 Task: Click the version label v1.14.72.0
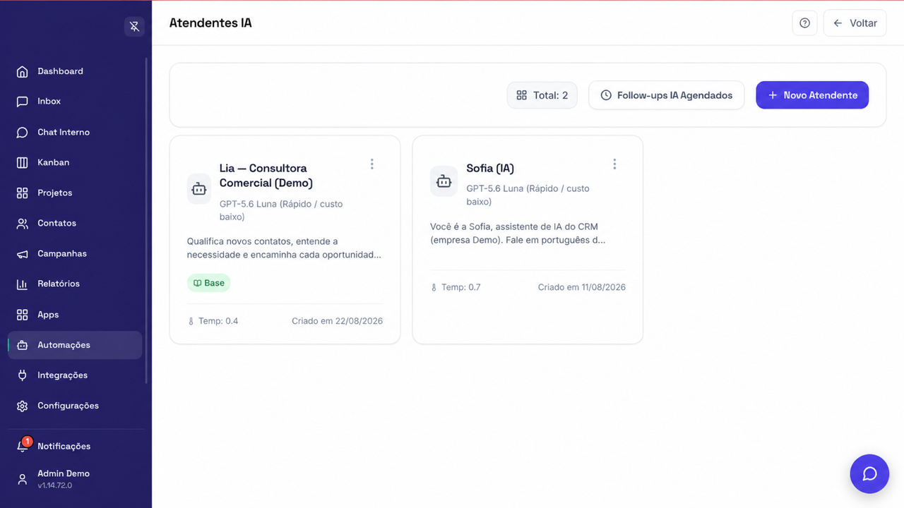(x=54, y=485)
